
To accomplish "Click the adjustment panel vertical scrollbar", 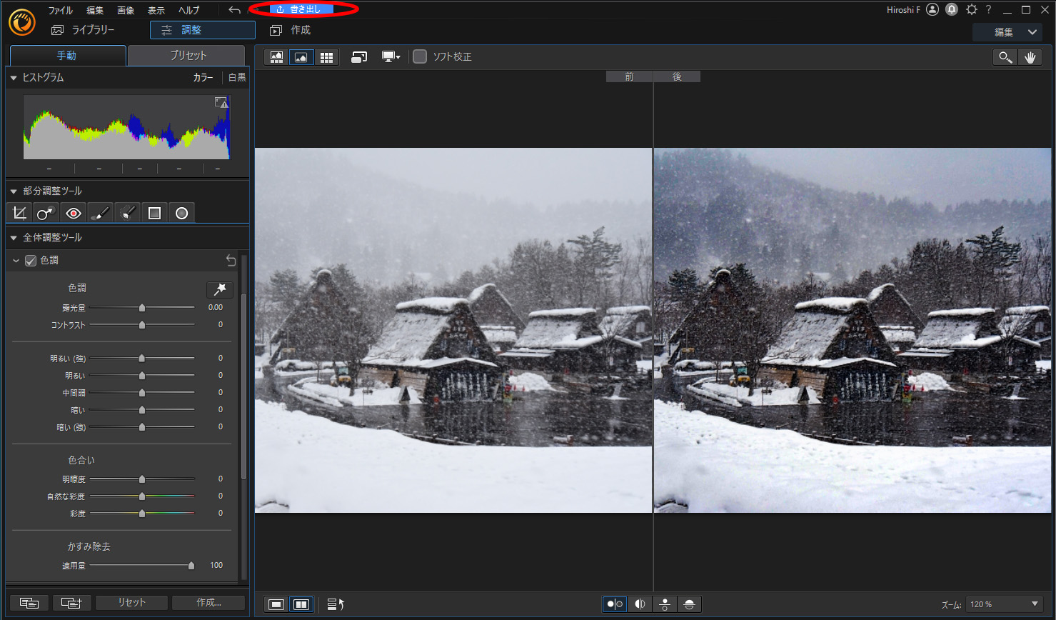I will click(x=243, y=386).
